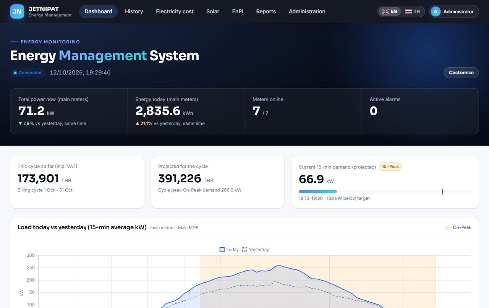Open the Reports tab
The width and height of the screenshot is (489, 308).
(266, 11)
